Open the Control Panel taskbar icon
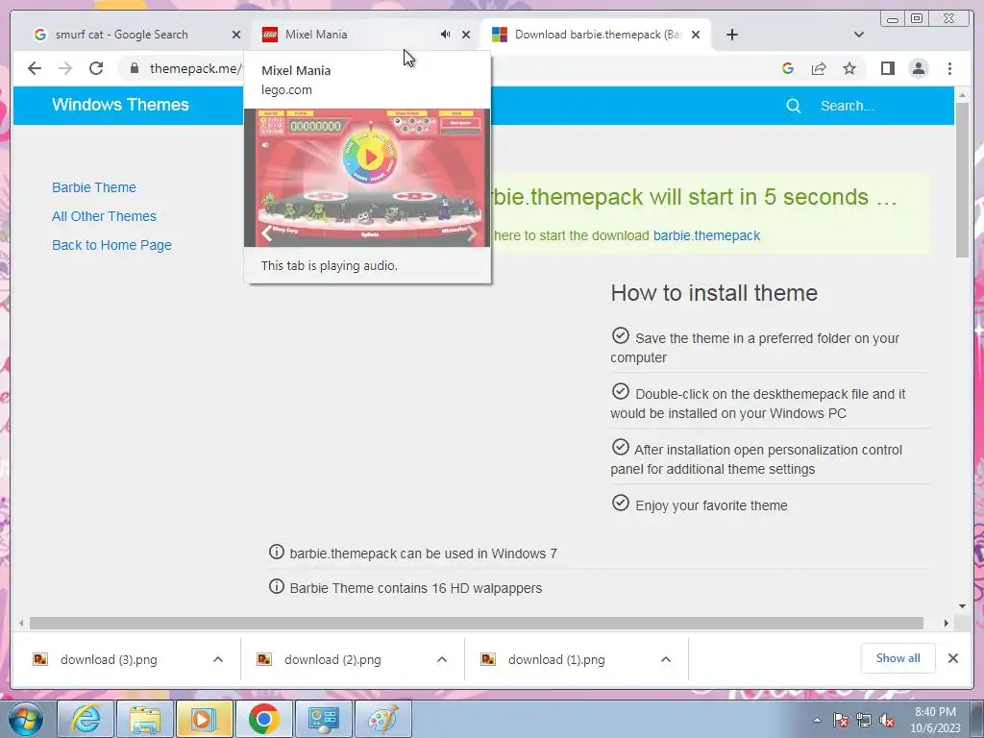This screenshot has height=738, width=984. point(323,719)
